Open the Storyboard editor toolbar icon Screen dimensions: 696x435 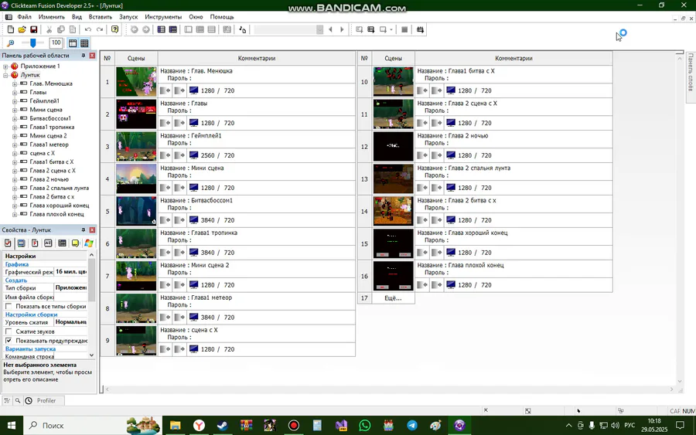coord(161,29)
